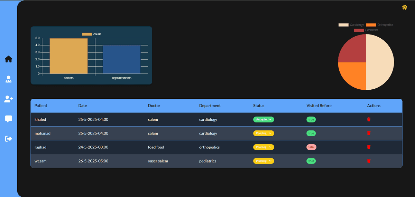Screen dimensions: 415x197
Task: Delete khaled's appointment with trash icon
Action: coord(369,119)
